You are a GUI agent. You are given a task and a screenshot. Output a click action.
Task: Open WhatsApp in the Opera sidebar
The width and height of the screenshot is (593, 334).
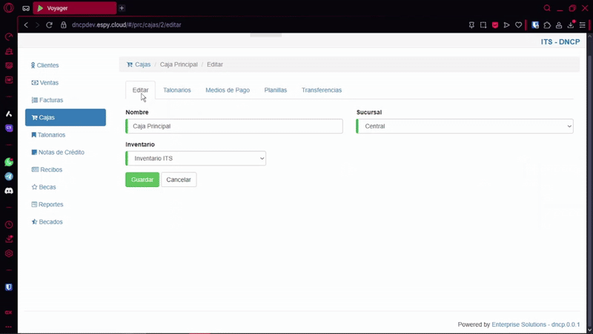point(9,162)
